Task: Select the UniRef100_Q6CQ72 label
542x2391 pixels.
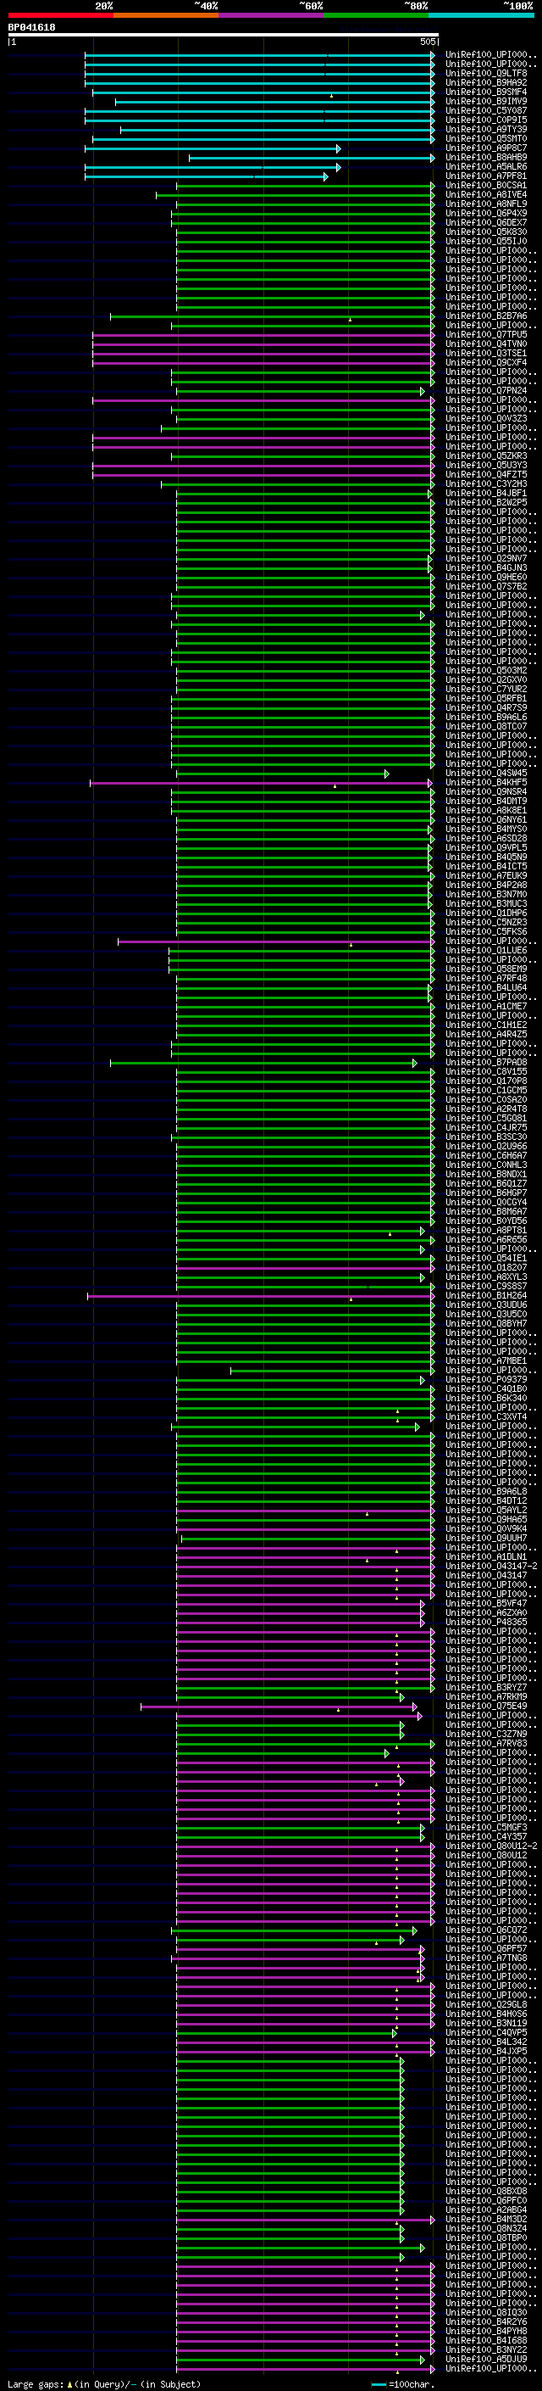Action: pyautogui.click(x=486, y=1930)
